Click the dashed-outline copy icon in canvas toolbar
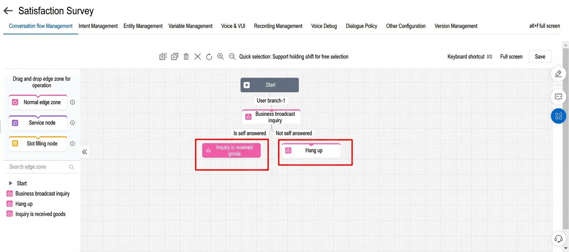This screenshot has width=569, height=252. (x=163, y=56)
